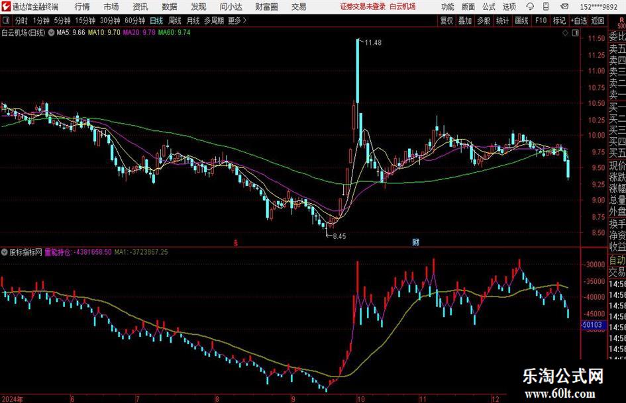626x403 pixels.
Task: Switch to the 30分钟 period tab
Action: [x=110, y=21]
